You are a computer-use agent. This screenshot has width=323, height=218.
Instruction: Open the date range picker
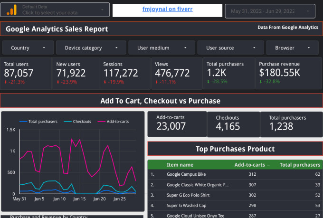(270, 11)
